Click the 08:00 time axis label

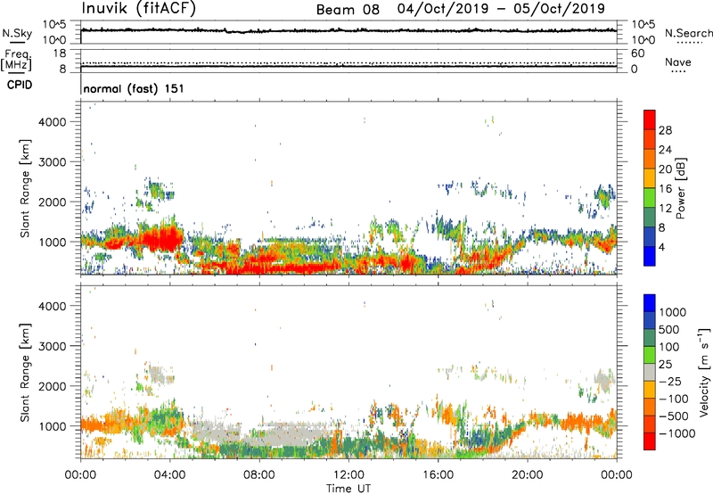point(258,475)
